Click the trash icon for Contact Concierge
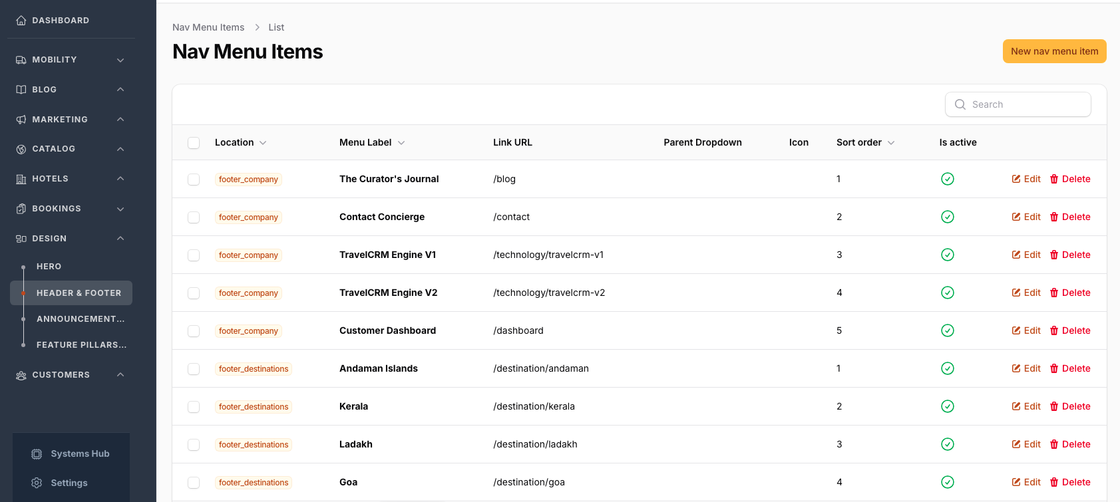The image size is (1120, 502). [x=1054, y=217]
